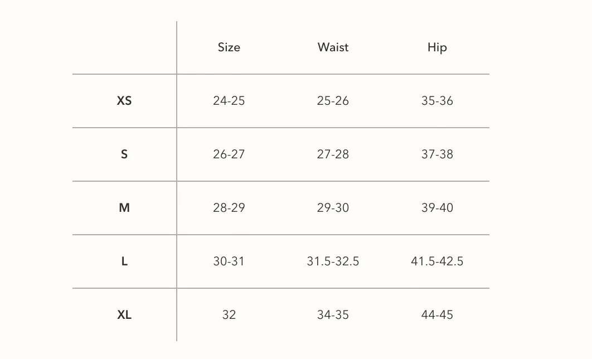Viewport: 592px width, 359px height.
Task: Select the XS row label
Action: point(124,101)
